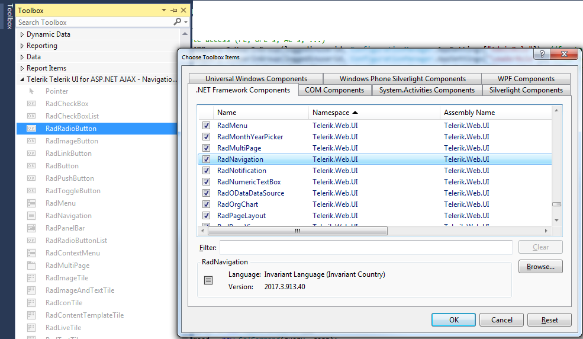Collapse the Telerik UI for ASP.NET AJAX group
583x339 pixels.
(22, 79)
